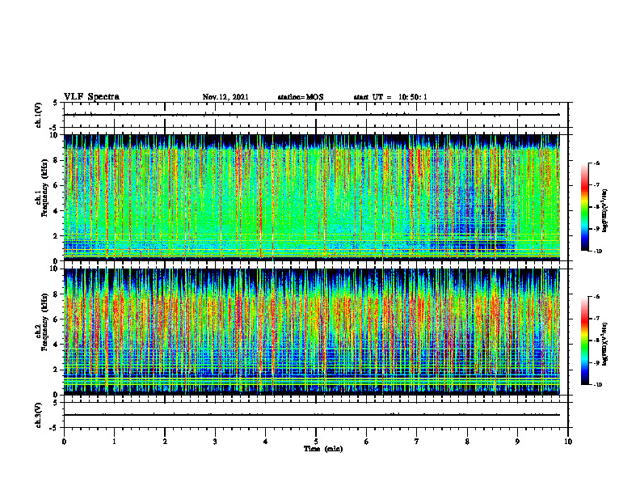Viewport: 640px width, 495px height.
Task: Click the "-6" label on ch.2 colorbar
Action: tap(596, 297)
